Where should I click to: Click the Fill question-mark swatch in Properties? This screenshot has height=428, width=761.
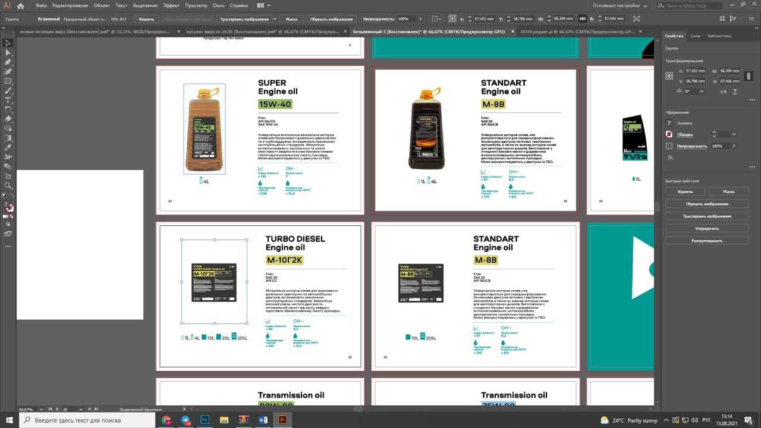point(669,123)
